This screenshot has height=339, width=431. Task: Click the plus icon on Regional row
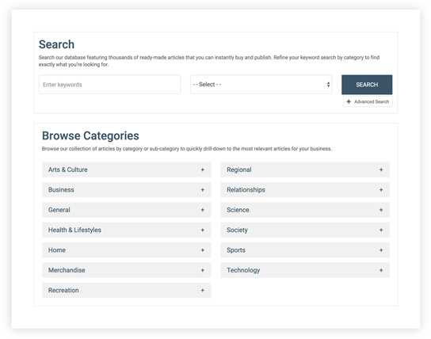tap(381, 169)
